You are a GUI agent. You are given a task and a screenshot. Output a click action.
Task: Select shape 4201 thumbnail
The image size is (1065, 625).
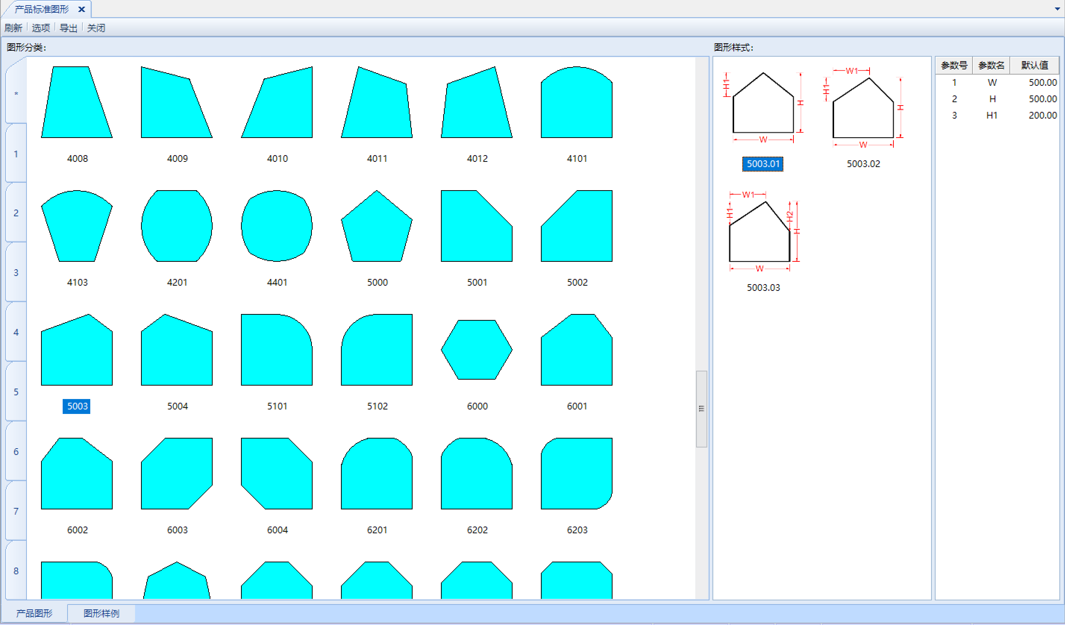coord(177,226)
